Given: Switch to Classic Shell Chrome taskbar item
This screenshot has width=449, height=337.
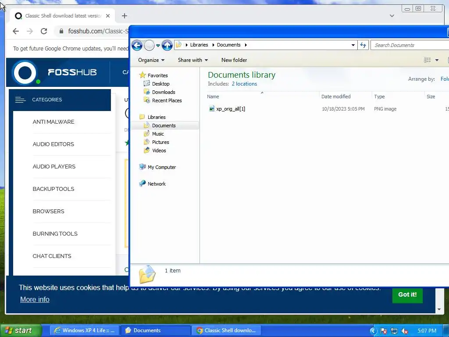Looking at the screenshot, I should tap(226, 330).
